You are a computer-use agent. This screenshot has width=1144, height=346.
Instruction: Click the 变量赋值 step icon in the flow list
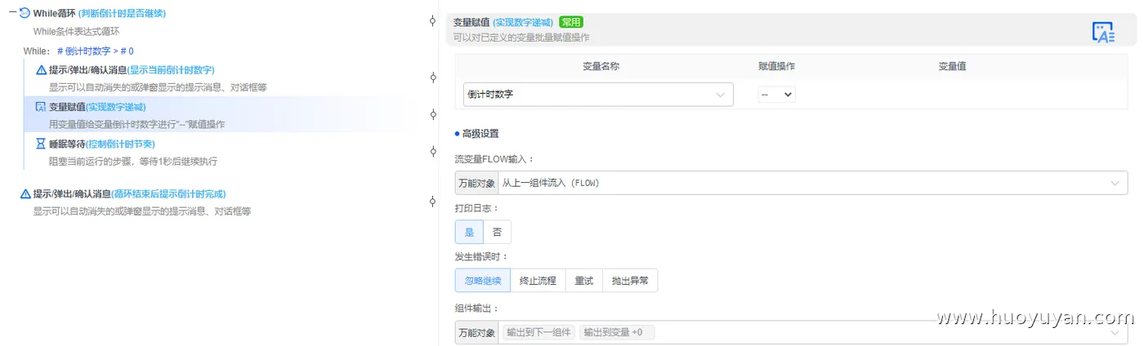41,107
